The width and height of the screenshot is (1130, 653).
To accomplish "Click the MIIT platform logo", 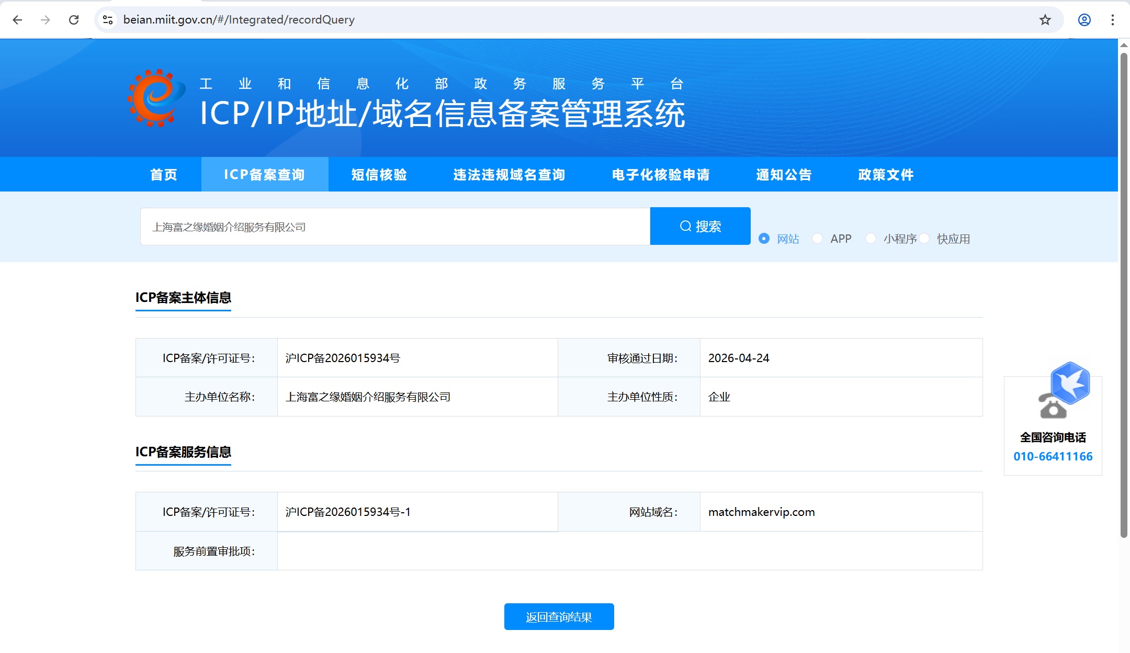I will click(156, 98).
